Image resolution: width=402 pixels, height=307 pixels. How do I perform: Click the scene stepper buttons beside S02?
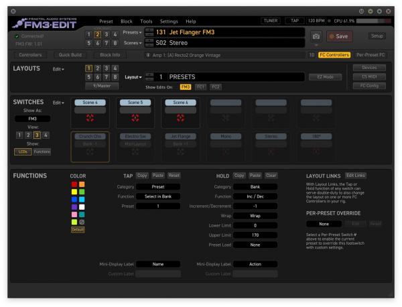pos(149,43)
